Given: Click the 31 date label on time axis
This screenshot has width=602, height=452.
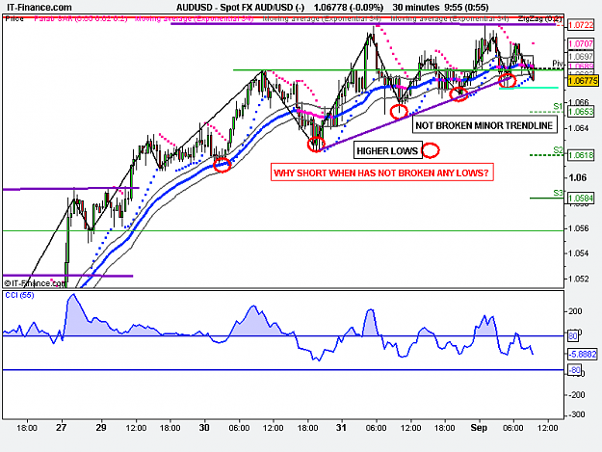Looking at the screenshot, I should [x=341, y=427].
